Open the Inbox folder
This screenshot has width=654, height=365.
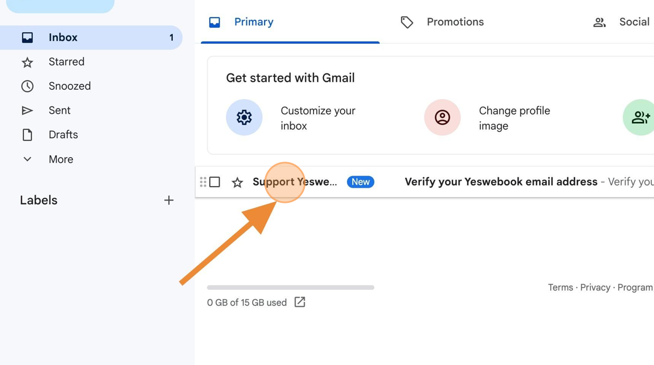(91, 37)
